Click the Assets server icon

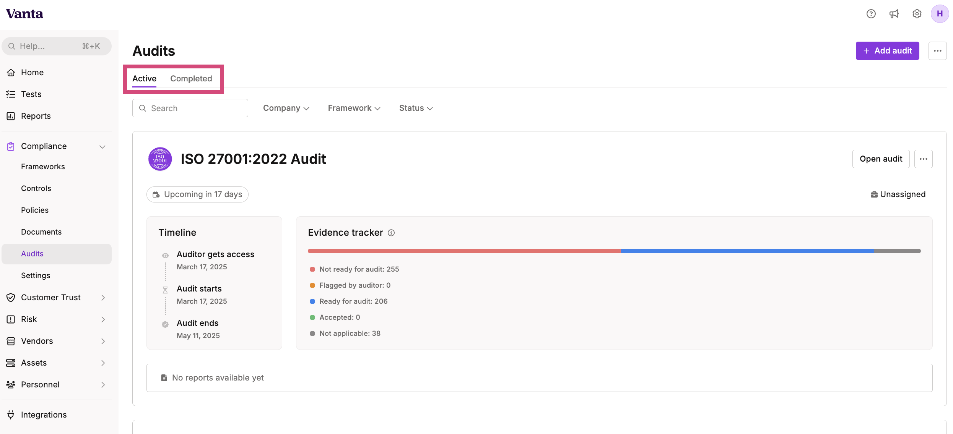click(x=11, y=363)
